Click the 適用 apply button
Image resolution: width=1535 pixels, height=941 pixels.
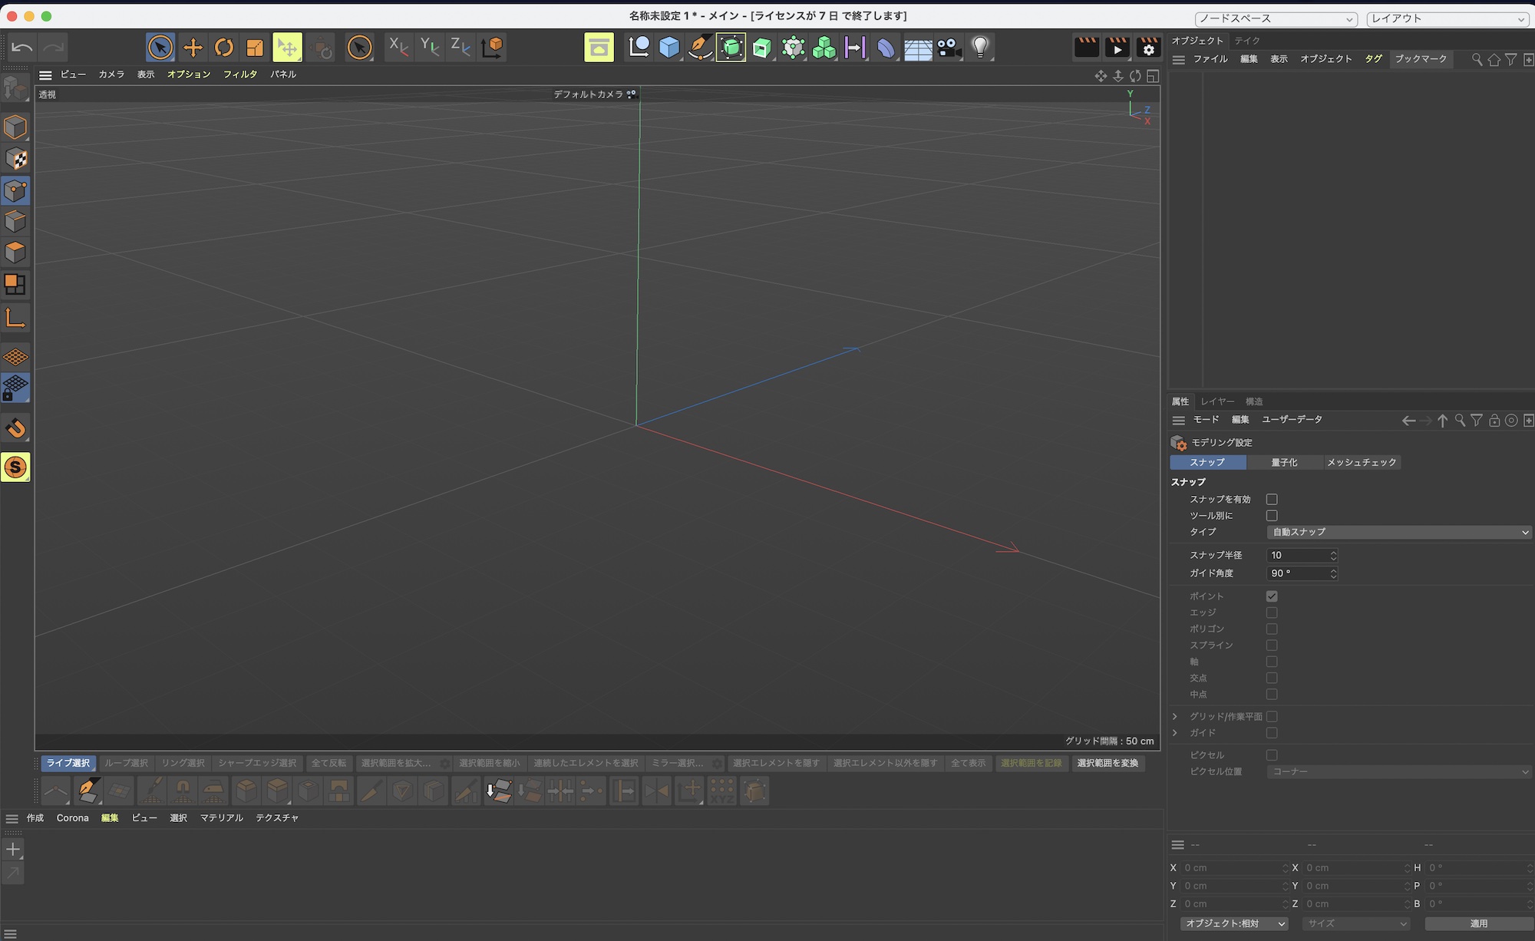pos(1478,923)
